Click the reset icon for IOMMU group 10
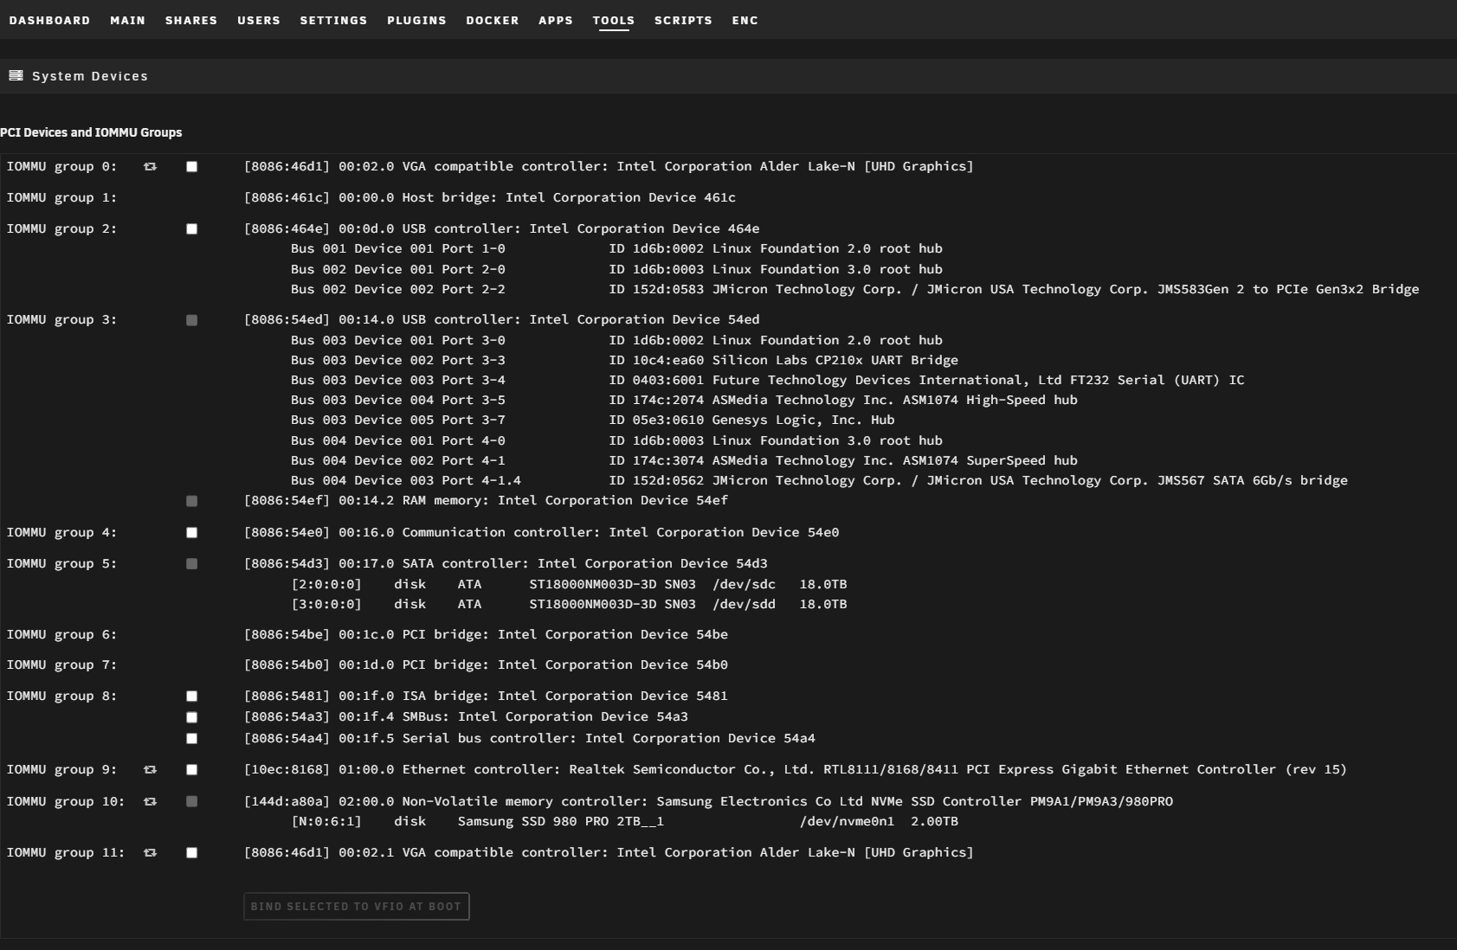Screen dimensions: 1457x950 pyautogui.click(x=150, y=802)
